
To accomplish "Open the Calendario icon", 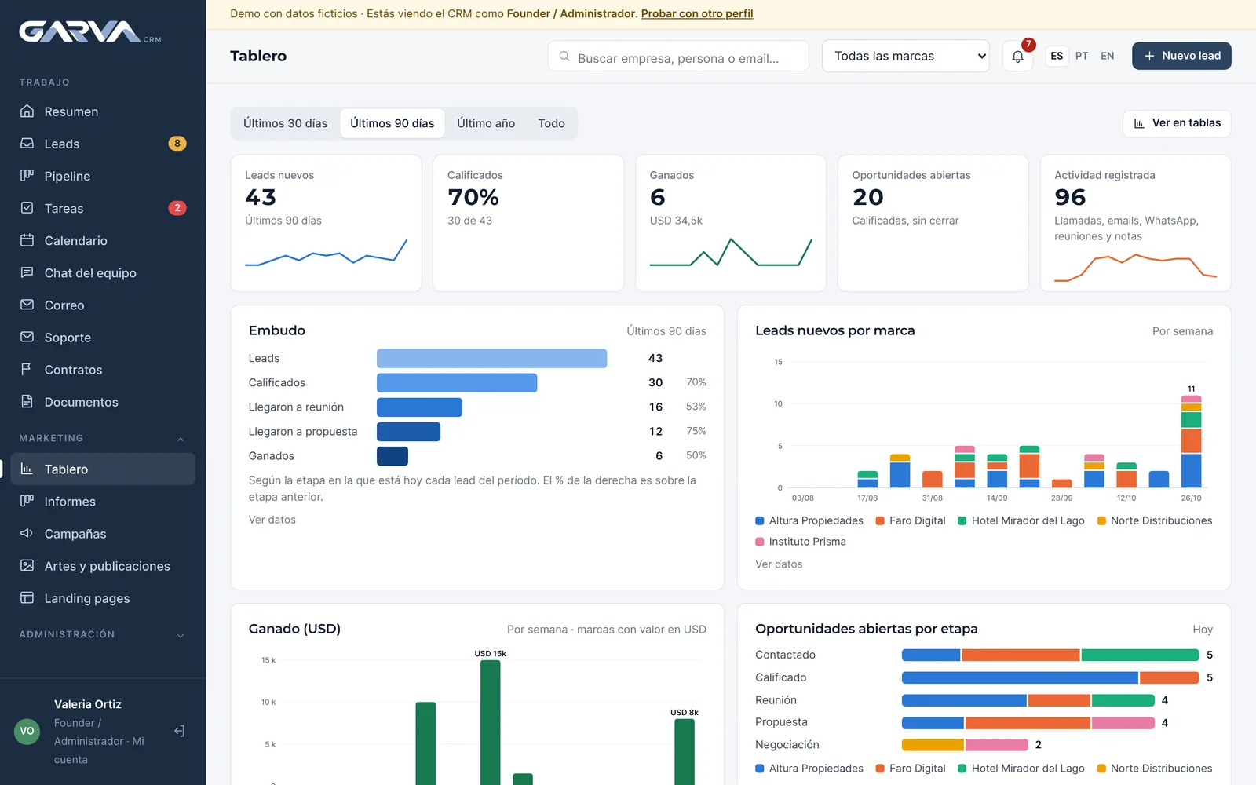I will click(27, 240).
